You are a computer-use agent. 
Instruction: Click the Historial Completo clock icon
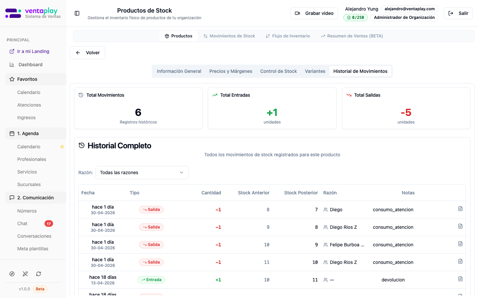(82, 145)
